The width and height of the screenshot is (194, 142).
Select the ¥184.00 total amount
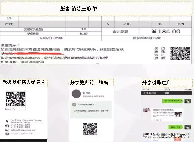click(166, 32)
